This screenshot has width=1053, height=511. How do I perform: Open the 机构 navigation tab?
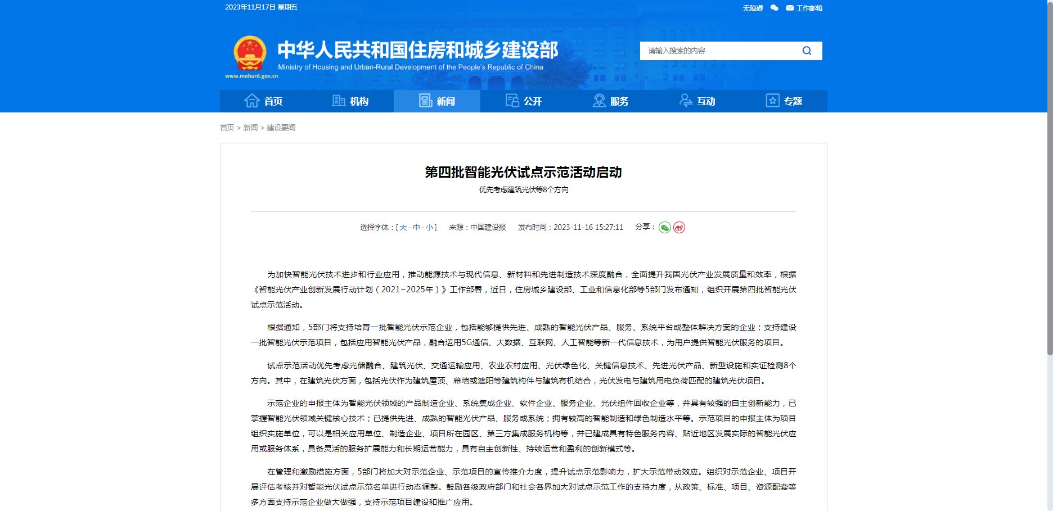coord(350,101)
